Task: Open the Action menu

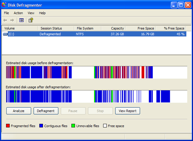Action: tap(18, 13)
